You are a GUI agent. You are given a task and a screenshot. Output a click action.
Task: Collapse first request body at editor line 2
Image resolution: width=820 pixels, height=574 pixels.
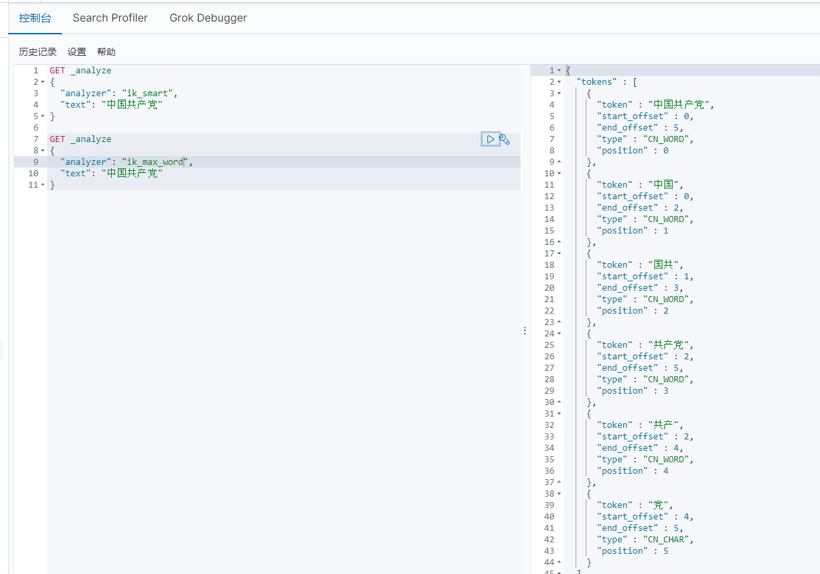[x=42, y=82]
